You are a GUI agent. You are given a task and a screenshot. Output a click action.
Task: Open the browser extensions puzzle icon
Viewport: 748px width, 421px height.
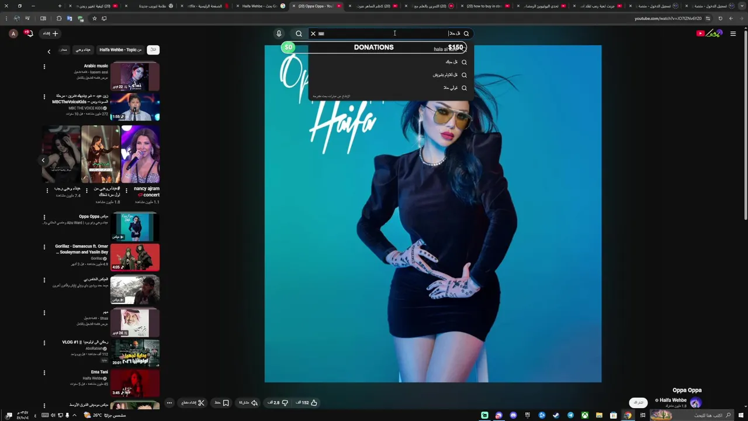[x=58, y=18]
